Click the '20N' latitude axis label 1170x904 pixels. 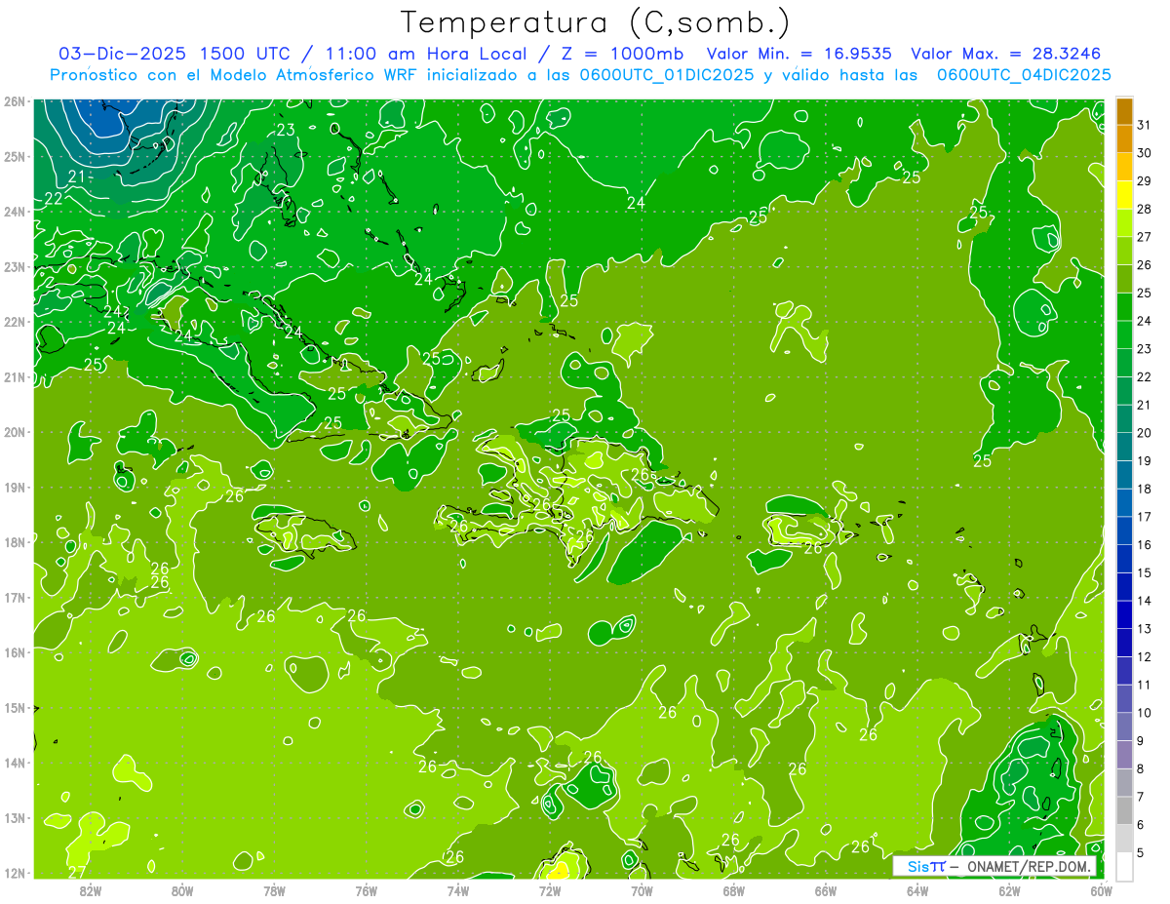point(14,432)
